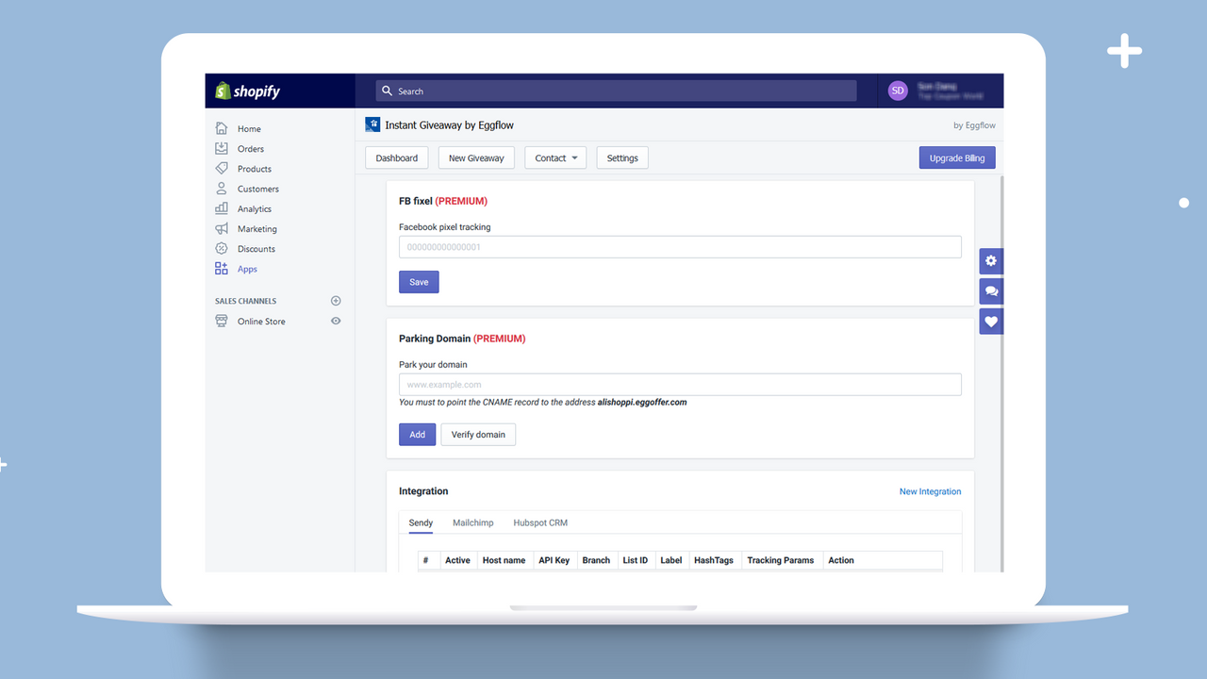Click the search magnifier icon
The width and height of the screenshot is (1207, 679).
(x=387, y=91)
